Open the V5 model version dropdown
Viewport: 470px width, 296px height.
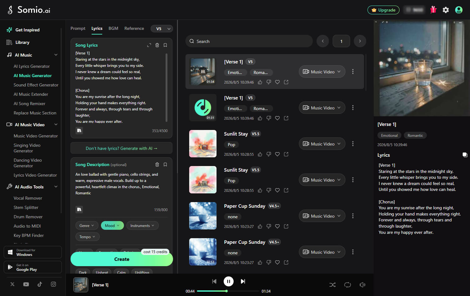[x=162, y=29]
